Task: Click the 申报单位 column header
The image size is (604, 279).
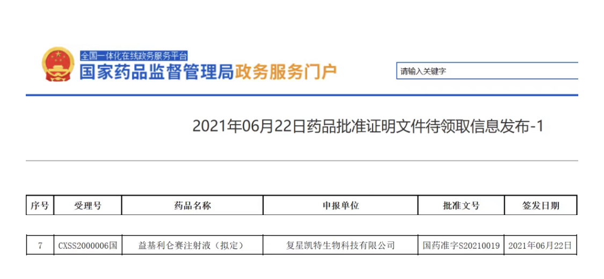Action: (x=340, y=205)
